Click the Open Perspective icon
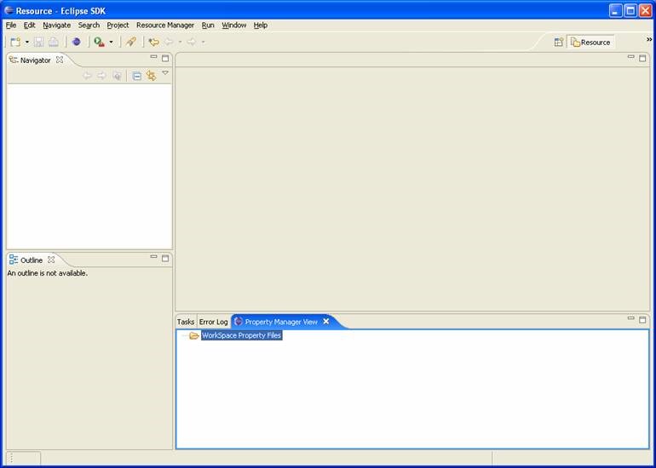This screenshot has width=656, height=468. pos(559,43)
